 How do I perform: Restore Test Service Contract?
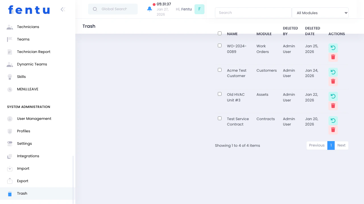click(x=333, y=121)
